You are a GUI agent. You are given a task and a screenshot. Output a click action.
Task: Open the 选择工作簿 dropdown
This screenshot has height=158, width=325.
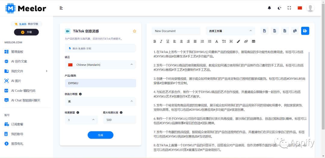click(231, 31)
